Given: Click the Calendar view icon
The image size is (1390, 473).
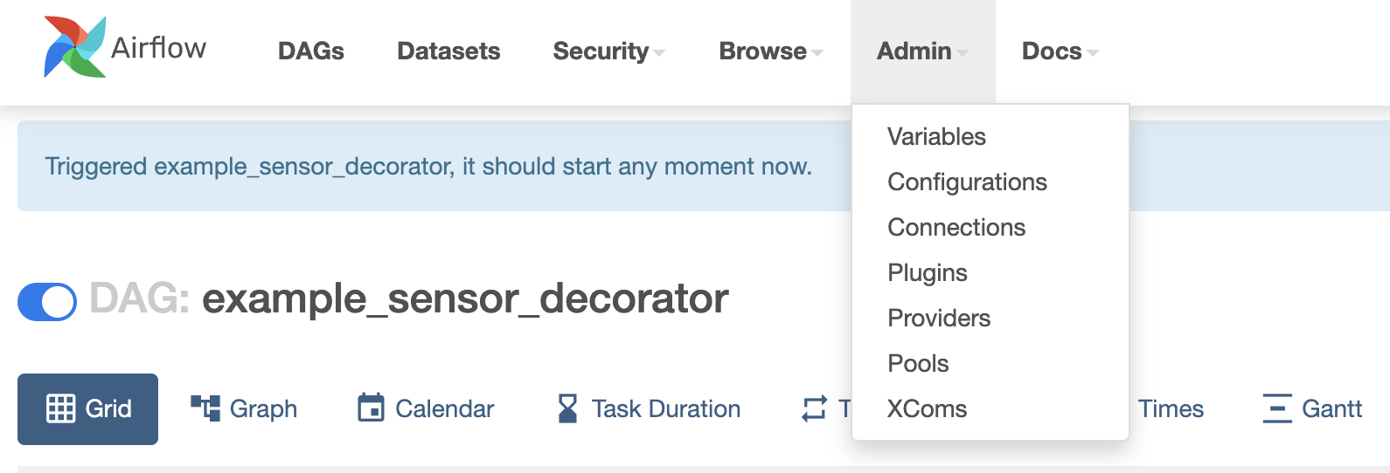Looking at the screenshot, I should click(x=371, y=408).
